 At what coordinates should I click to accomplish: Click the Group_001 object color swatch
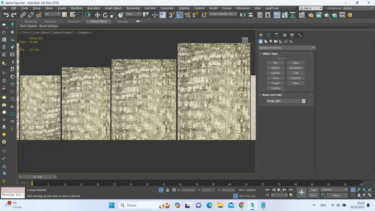pyautogui.click(x=303, y=101)
